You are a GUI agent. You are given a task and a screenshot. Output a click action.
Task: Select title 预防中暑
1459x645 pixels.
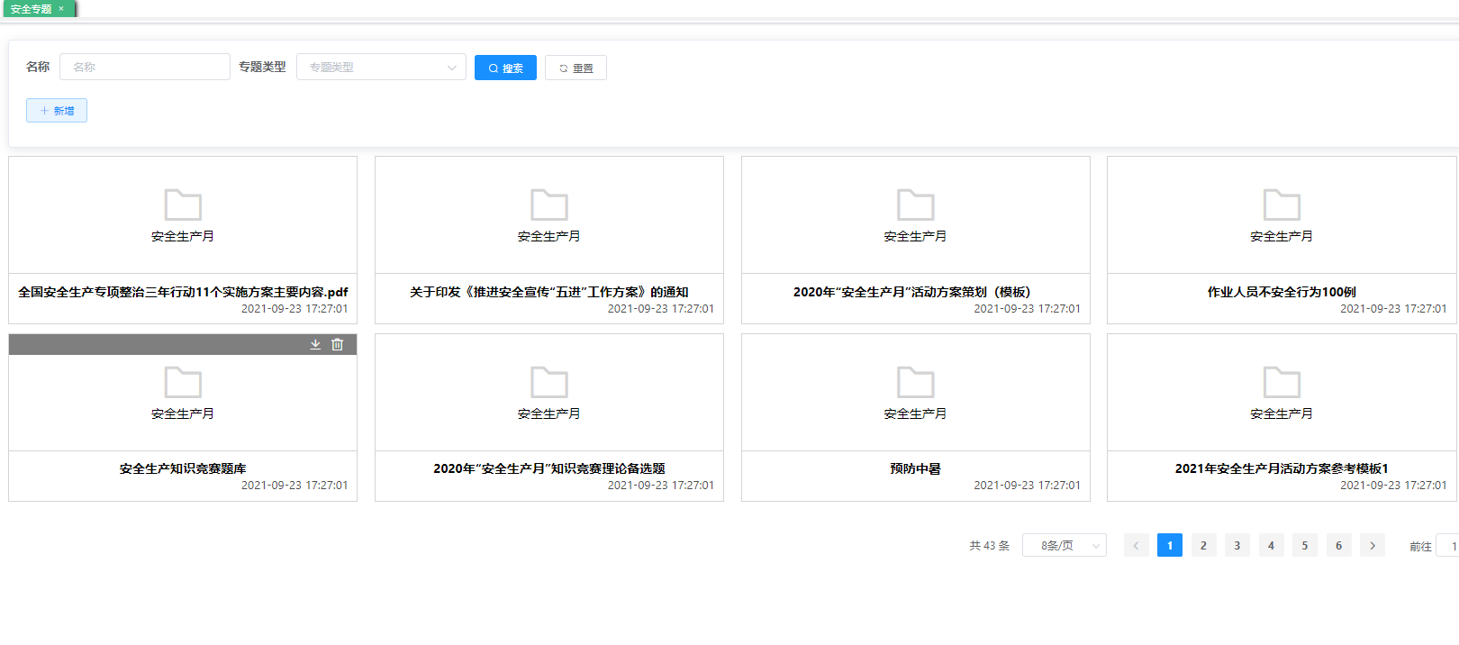[916, 468]
